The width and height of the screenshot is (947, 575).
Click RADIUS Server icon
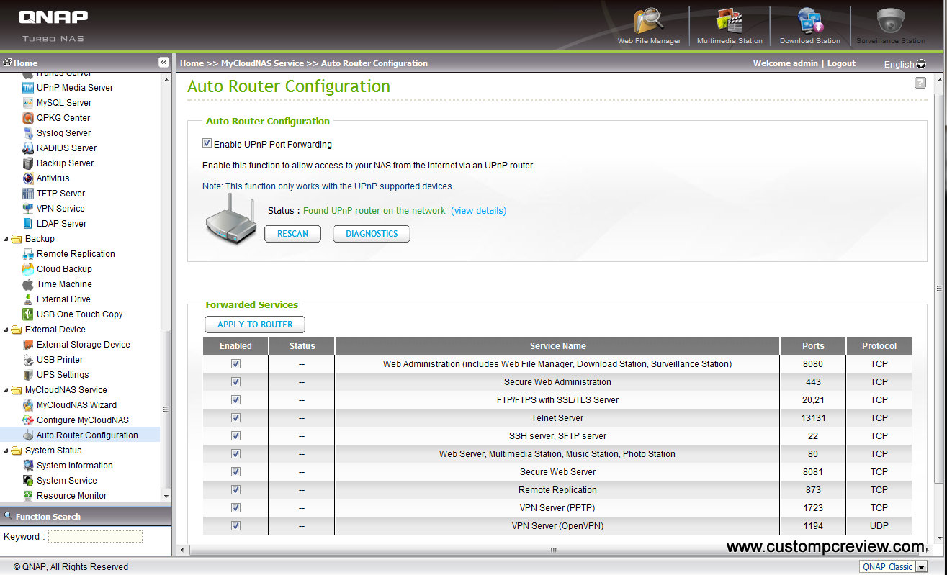28,148
